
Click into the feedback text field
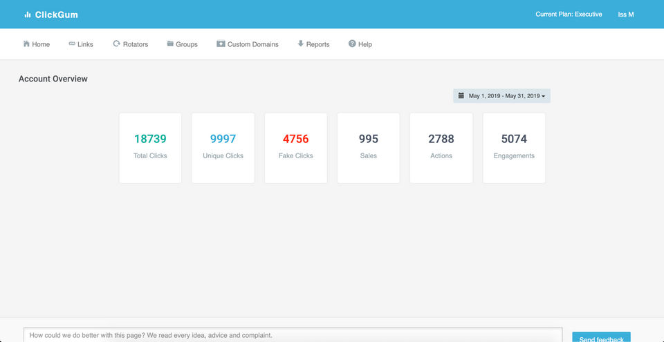click(x=293, y=334)
